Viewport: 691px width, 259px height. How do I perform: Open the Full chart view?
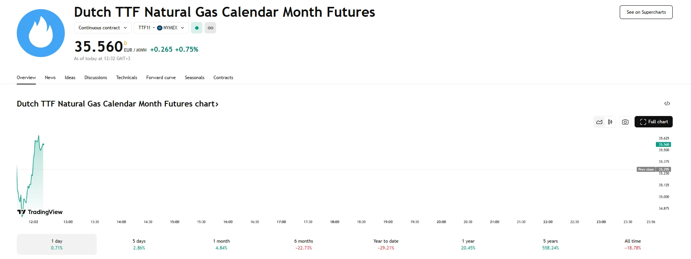pos(654,122)
